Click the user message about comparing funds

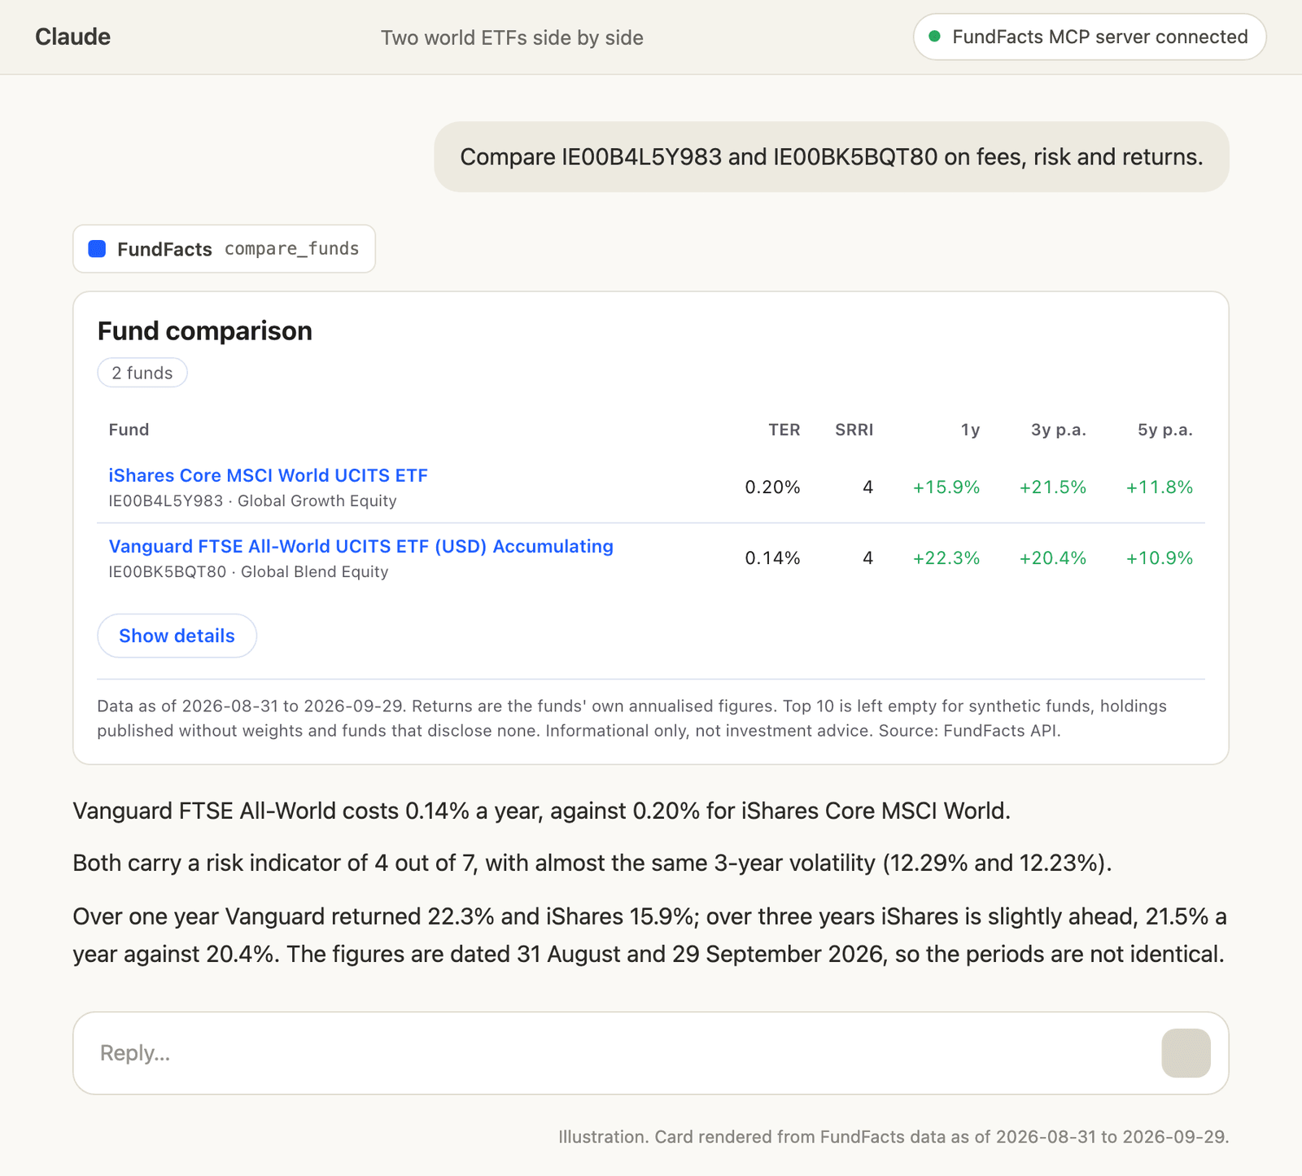pos(832,157)
